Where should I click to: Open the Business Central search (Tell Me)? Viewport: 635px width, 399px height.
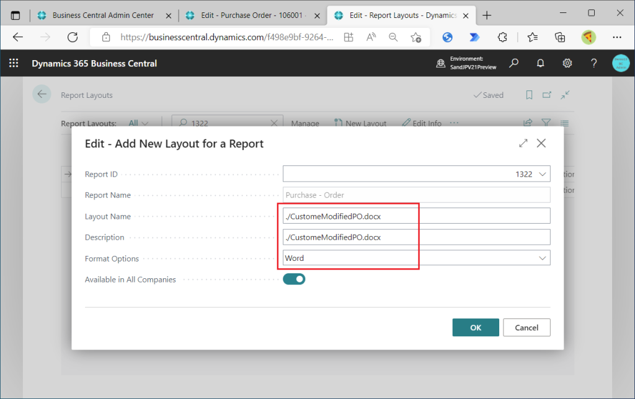(x=514, y=63)
